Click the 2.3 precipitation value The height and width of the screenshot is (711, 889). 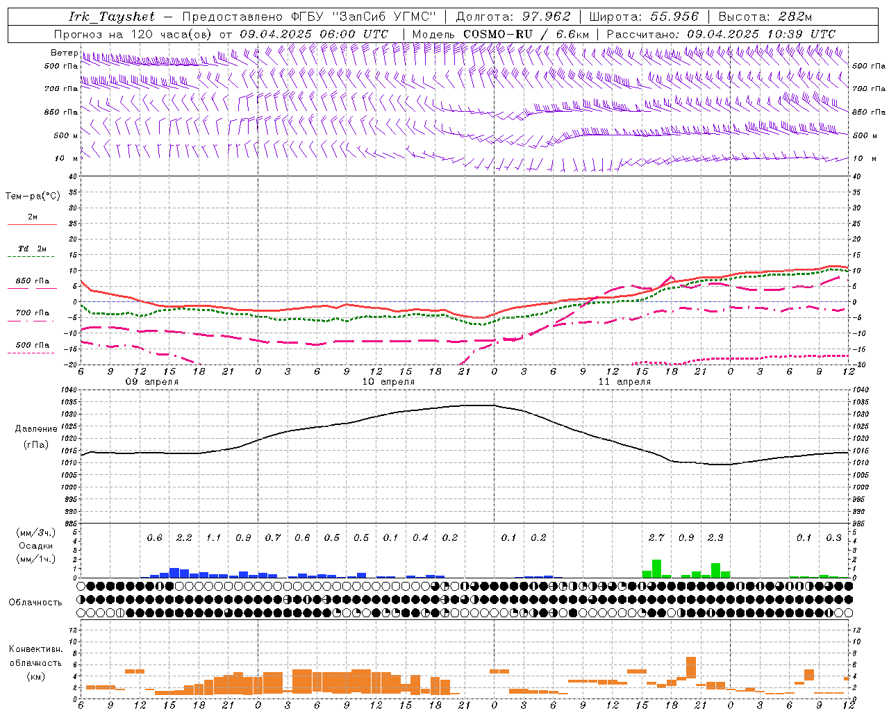point(715,537)
